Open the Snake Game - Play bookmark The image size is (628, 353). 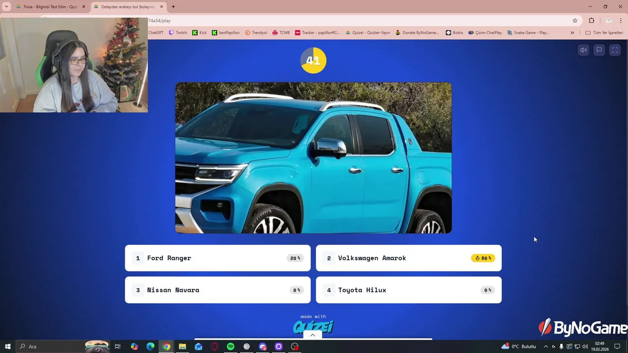click(528, 33)
